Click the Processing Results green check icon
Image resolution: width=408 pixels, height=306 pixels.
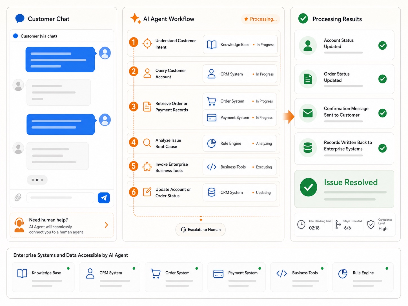303,19
